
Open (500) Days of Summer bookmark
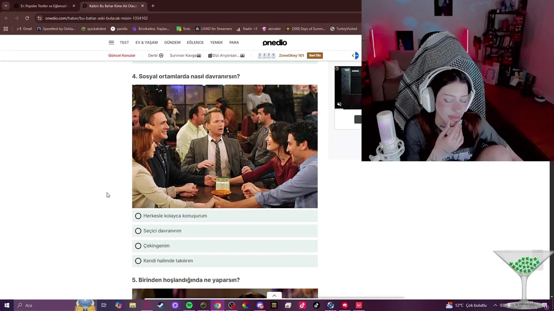coord(305,29)
